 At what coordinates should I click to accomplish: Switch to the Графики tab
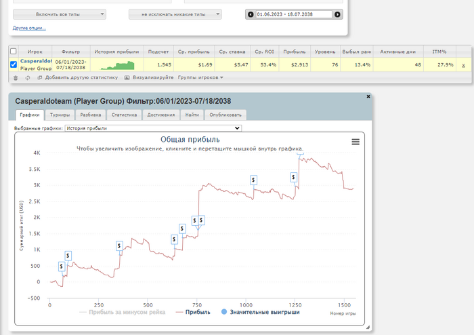click(x=30, y=115)
